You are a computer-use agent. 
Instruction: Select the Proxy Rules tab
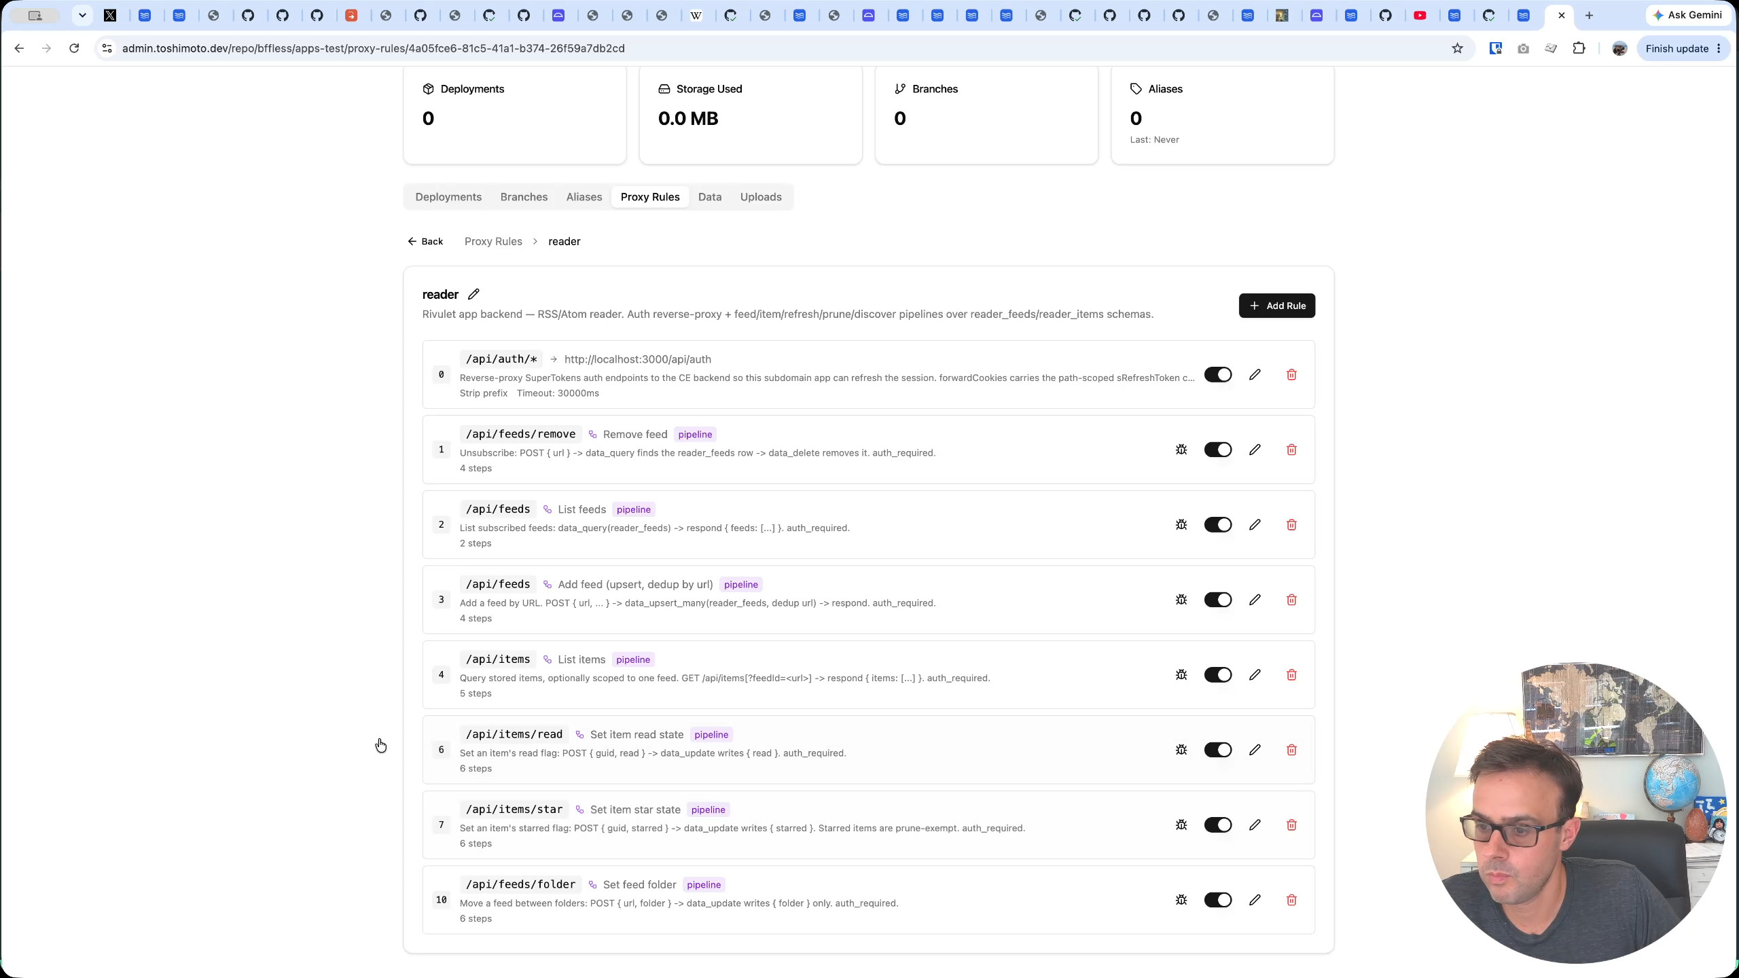pyautogui.click(x=650, y=197)
